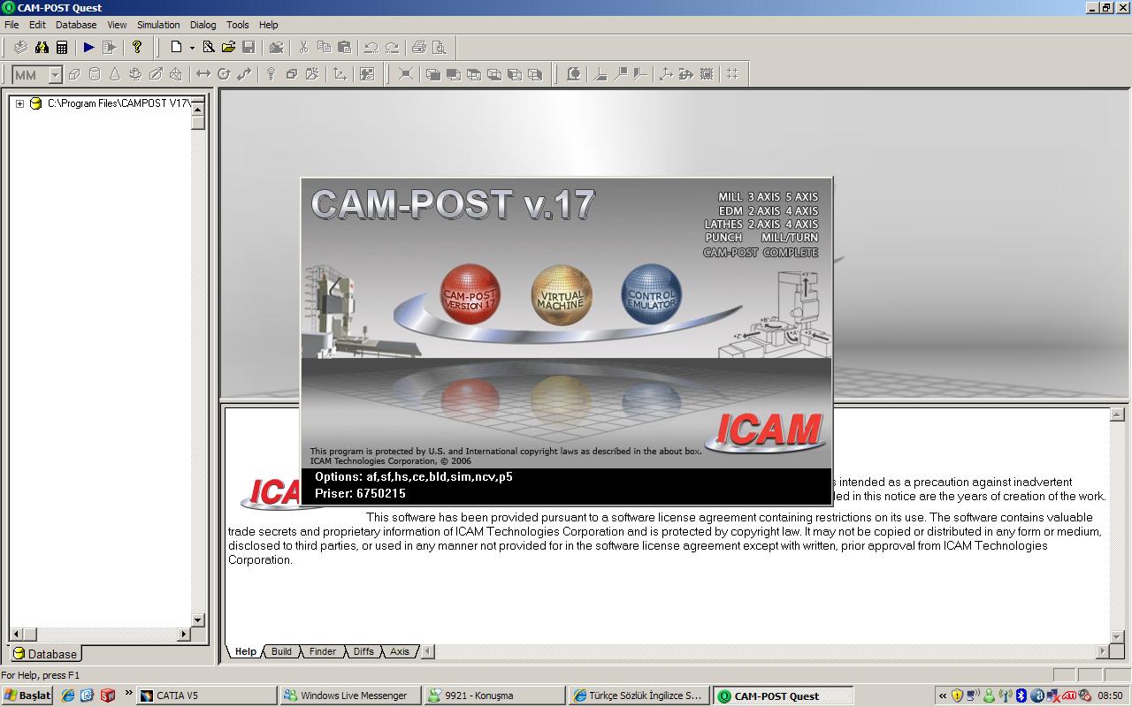Click the yellow question mark help icon

click(136, 48)
